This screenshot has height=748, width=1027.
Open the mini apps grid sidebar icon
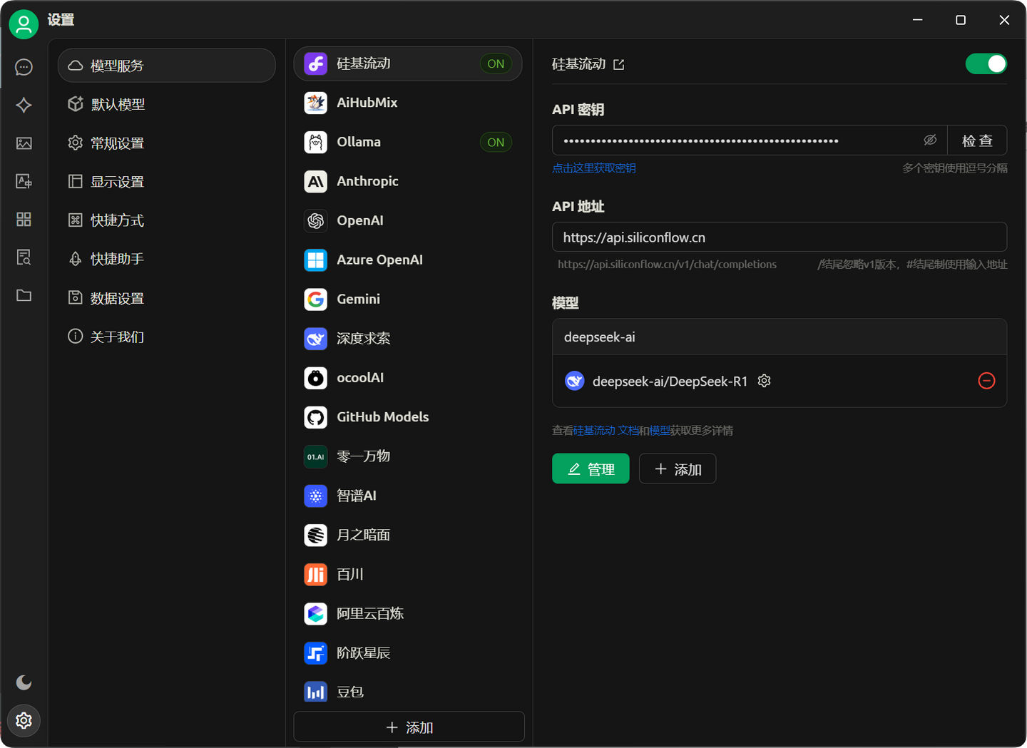coord(24,220)
